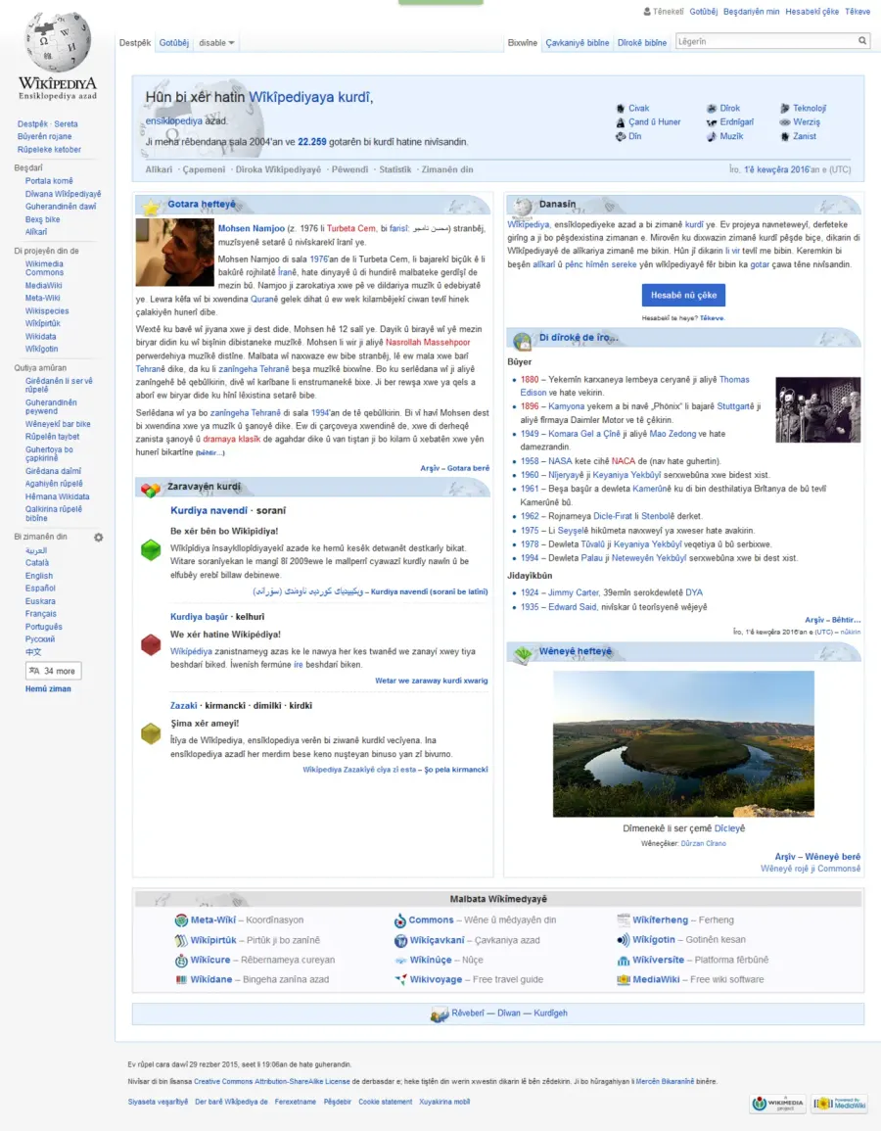This screenshot has width=881, height=1131.
Task: Click the Commons logo icon
Action: pos(400,920)
